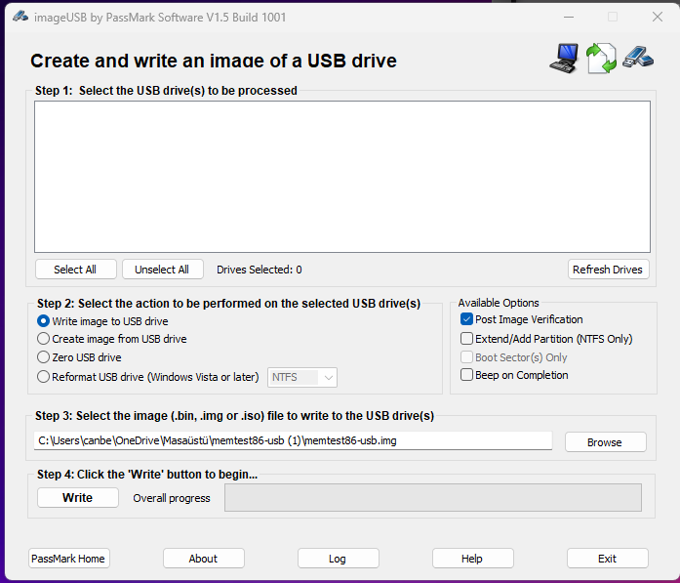Open PassMark Home page
The height and width of the screenshot is (583, 680).
pyautogui.click(x=69, y=559)
